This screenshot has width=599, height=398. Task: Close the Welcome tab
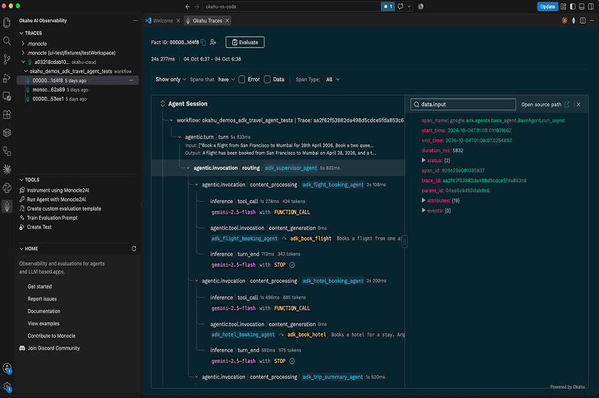coord(178,21)
